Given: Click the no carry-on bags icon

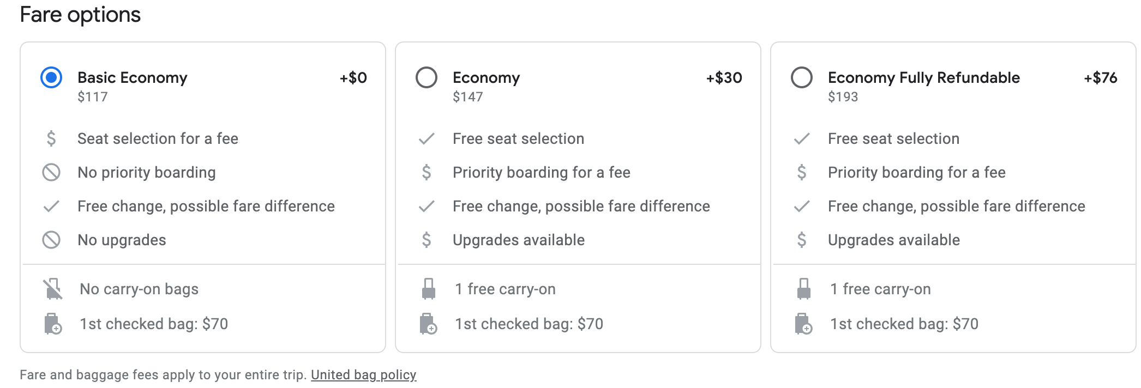Looking at the screenshot, I should (x=52, y=289).
